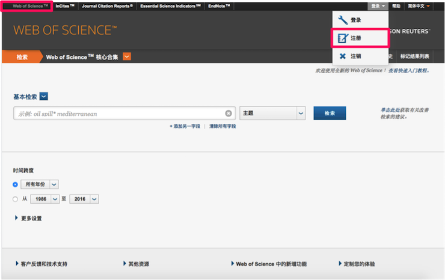Click the notepad icon beside 注册
The image size is (445, 280).
343,38
